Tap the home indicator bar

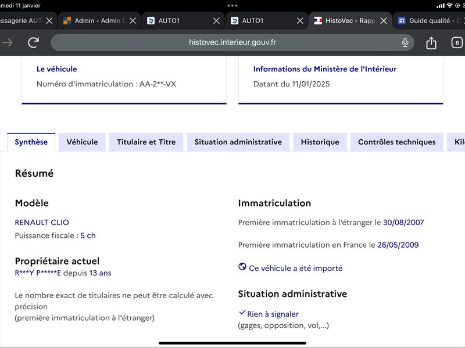(x=232, y=343)
